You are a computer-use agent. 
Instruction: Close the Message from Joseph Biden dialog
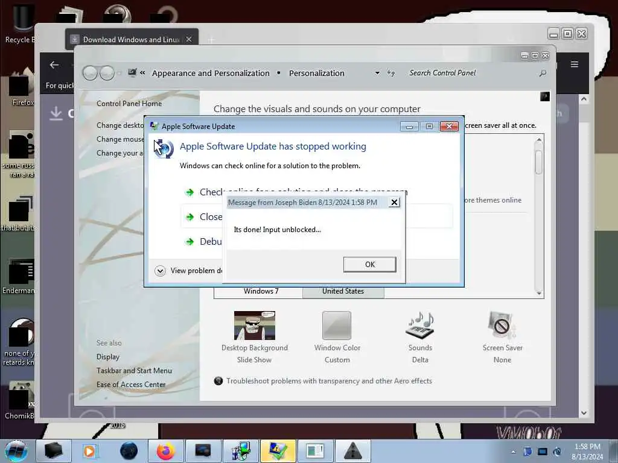pyautogui.click(x=394, y=203)
